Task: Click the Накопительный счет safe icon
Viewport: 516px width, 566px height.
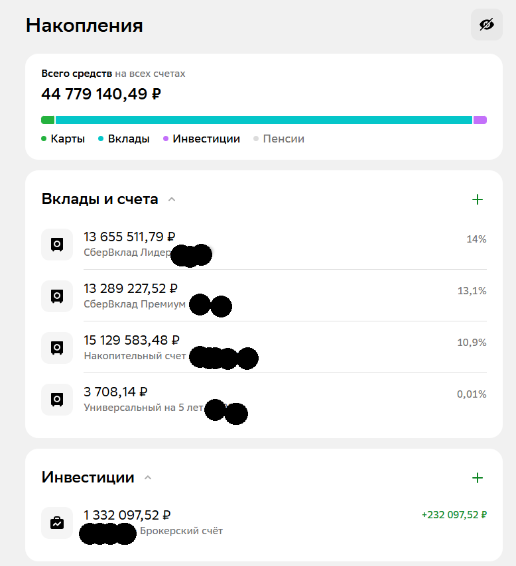Action: [x=57, y=348]
